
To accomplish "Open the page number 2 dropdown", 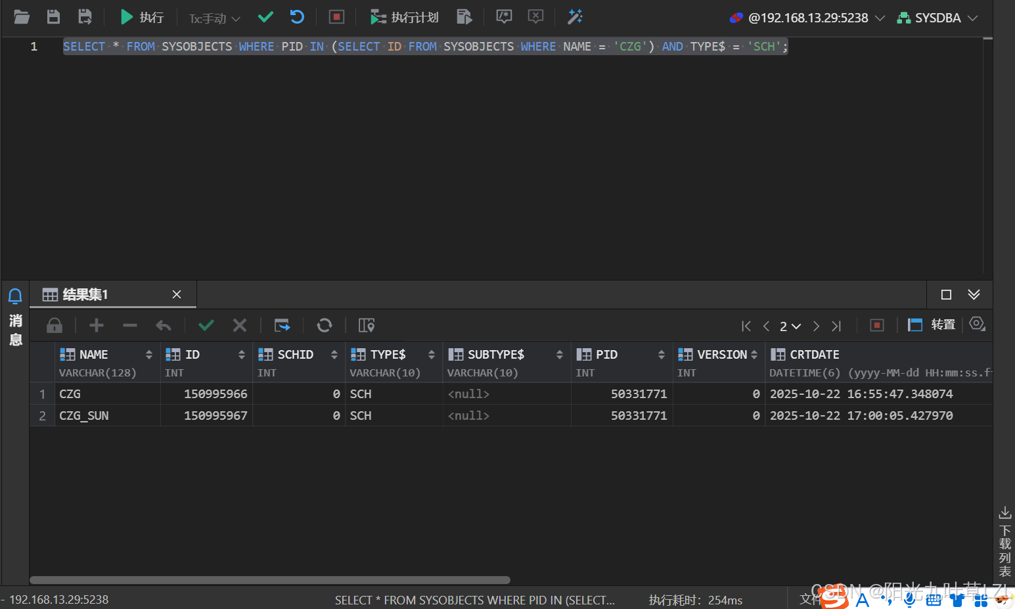I will tap(790, 327).
